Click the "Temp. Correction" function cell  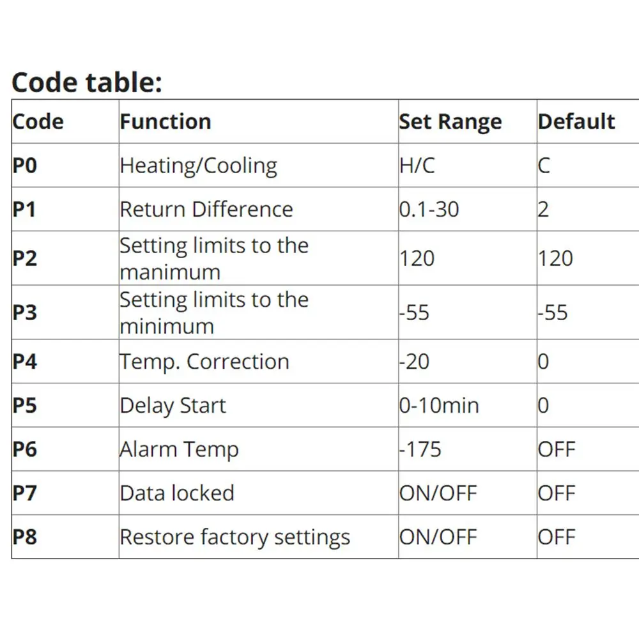(x=204, y=362)
